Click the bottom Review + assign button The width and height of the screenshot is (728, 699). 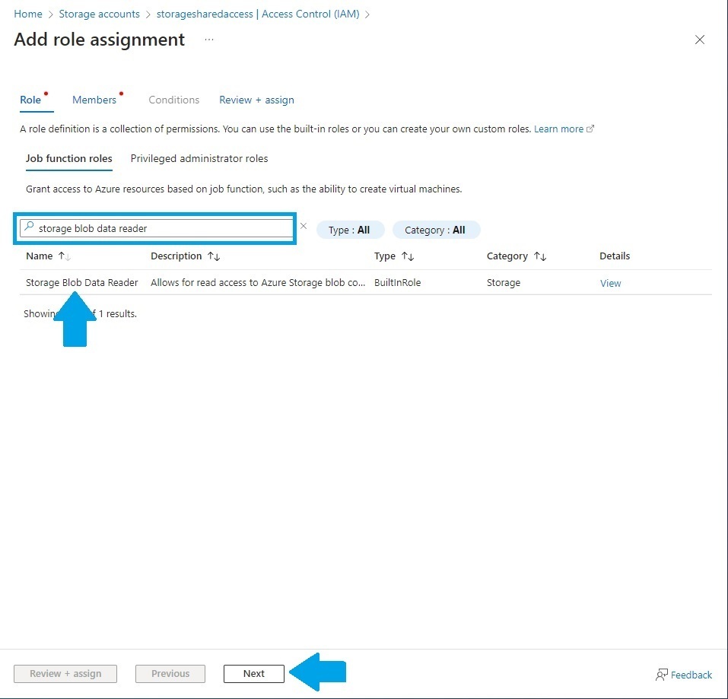click(x=65, y=673)
